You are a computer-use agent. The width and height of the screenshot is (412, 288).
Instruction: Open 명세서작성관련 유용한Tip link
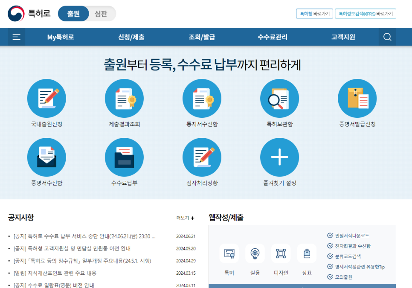pos(360,267)
